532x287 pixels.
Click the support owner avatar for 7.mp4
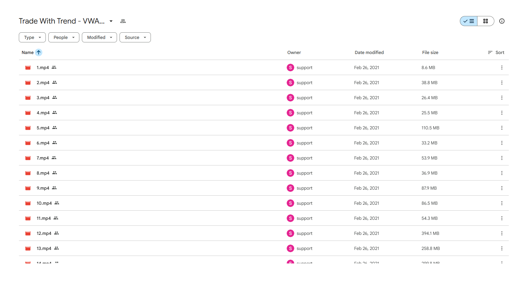pyautogui.click(x=290, y=158)
